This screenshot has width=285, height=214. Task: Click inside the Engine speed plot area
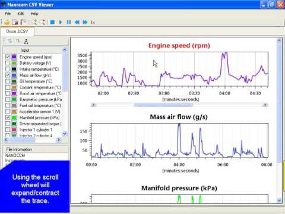click(179, 69)
